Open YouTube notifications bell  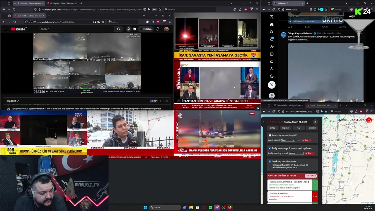pyautogui.click(x=158, y=29)
